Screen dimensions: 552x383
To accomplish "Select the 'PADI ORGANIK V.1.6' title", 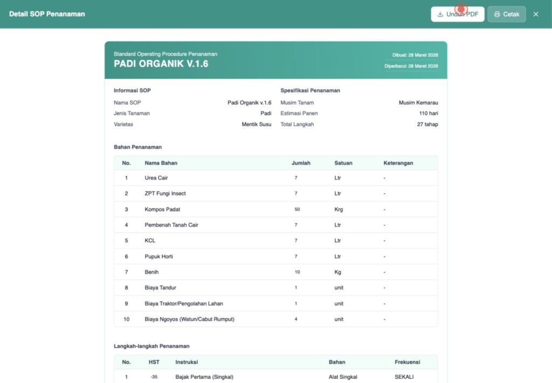I will point(161,64).
